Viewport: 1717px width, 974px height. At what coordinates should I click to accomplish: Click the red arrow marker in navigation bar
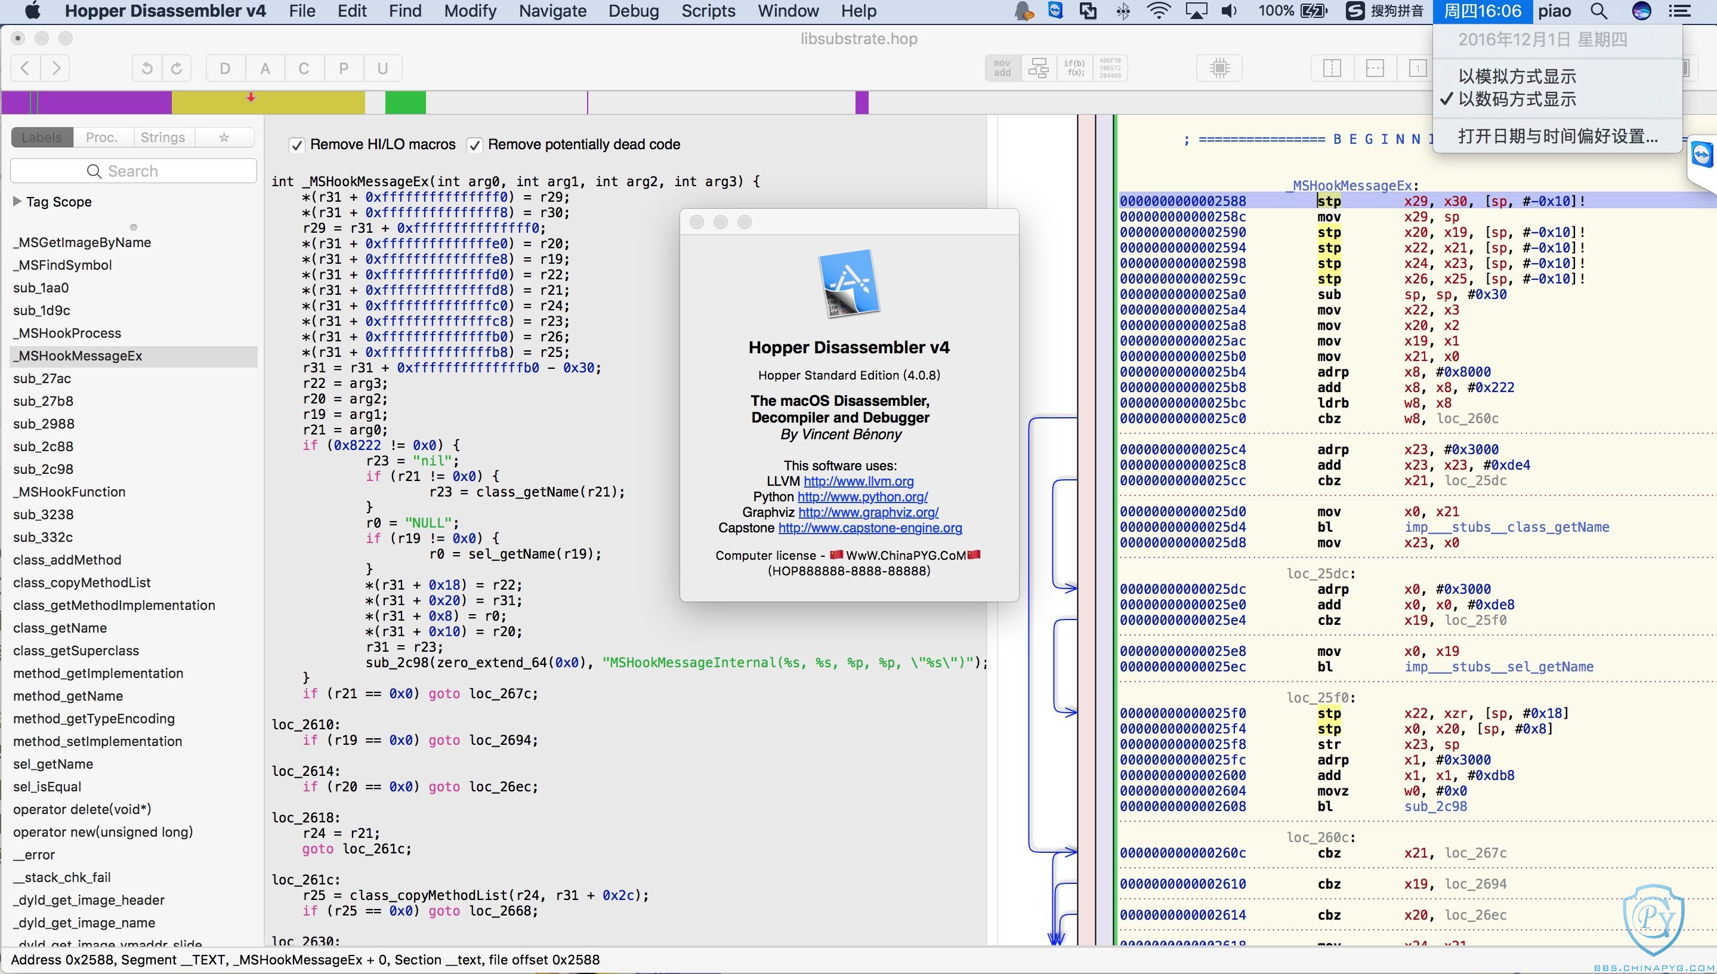[251, 98]
